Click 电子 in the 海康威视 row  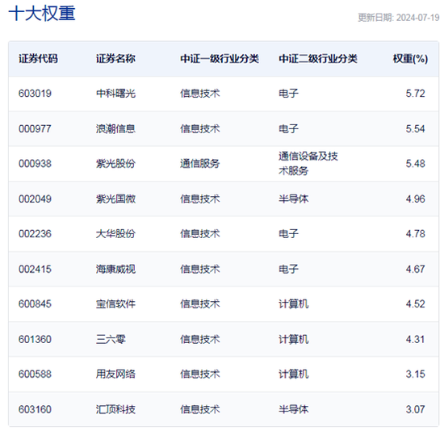288,269
